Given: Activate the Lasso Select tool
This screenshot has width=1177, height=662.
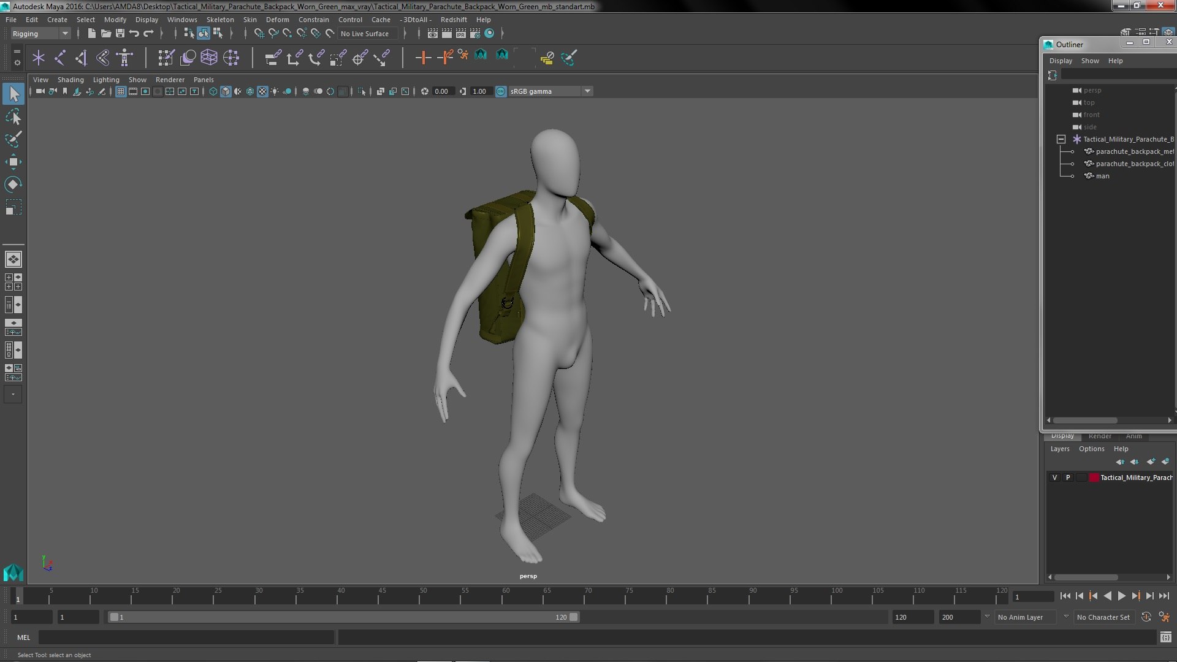Looking at the screenshot, I should 13,116.
